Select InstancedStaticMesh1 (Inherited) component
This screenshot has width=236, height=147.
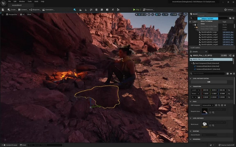coord(208,69)
